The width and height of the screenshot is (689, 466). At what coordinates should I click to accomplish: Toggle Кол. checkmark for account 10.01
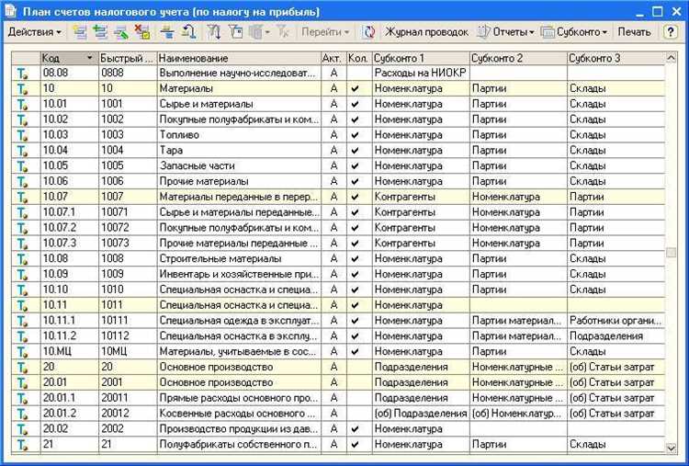355,104
